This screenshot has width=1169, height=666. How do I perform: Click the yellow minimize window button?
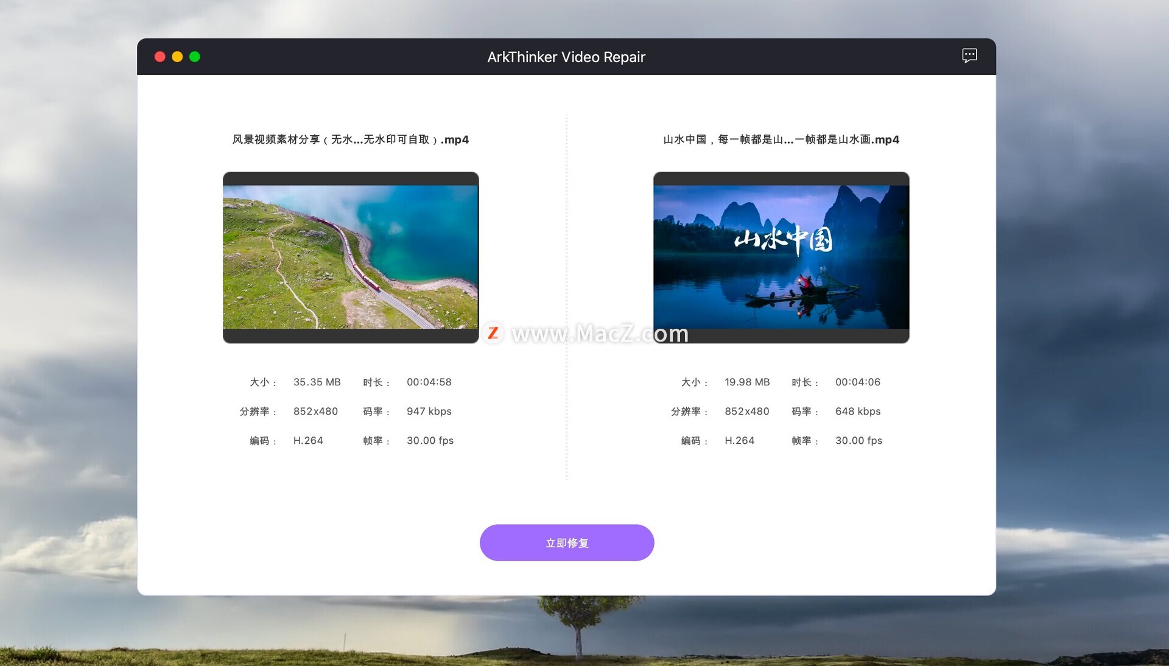[177, 57]
